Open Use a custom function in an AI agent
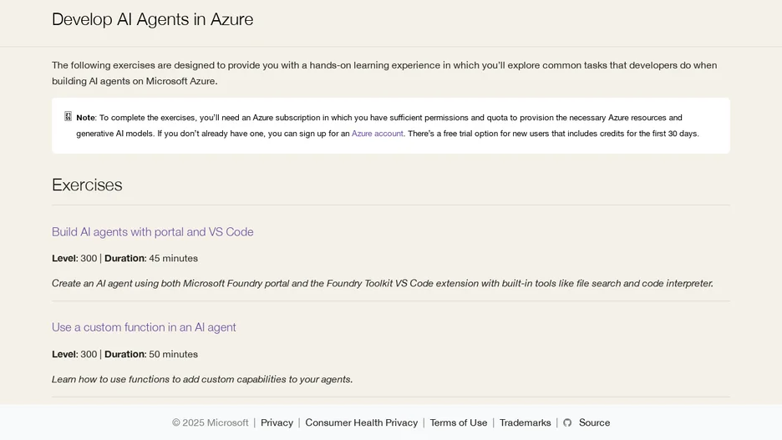The width and height of the screenshot is (782, 440). 144,327
